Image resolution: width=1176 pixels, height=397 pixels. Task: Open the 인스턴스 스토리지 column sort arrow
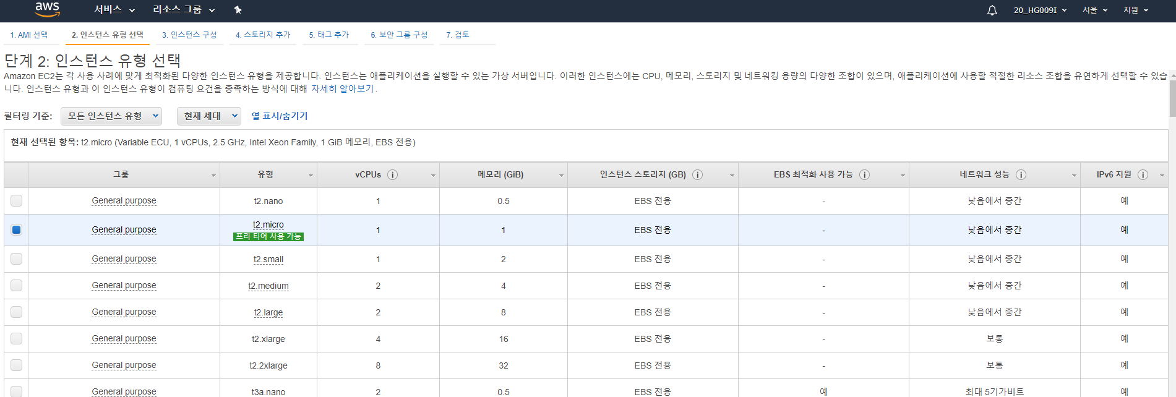tap(732, 176)
